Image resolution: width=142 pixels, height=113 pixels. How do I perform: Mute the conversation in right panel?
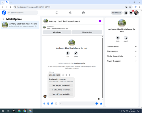(118, 38)
